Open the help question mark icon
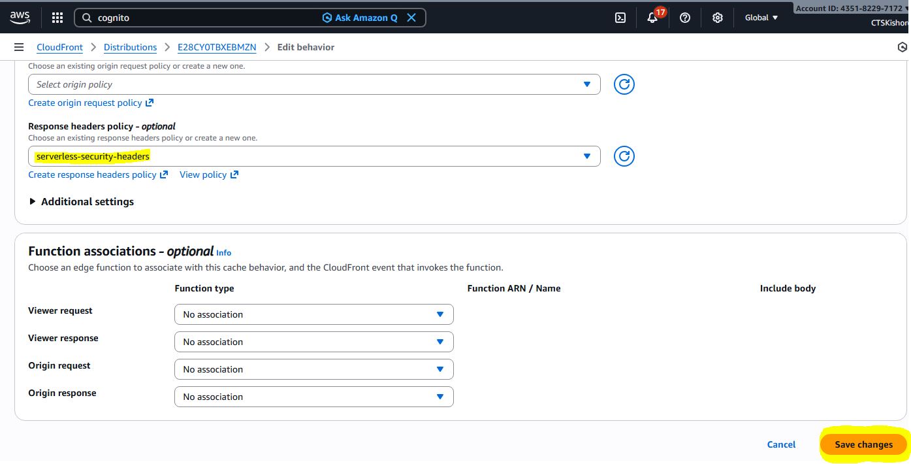This screenshot has height=464, width=911. click(x=685, y=18)
